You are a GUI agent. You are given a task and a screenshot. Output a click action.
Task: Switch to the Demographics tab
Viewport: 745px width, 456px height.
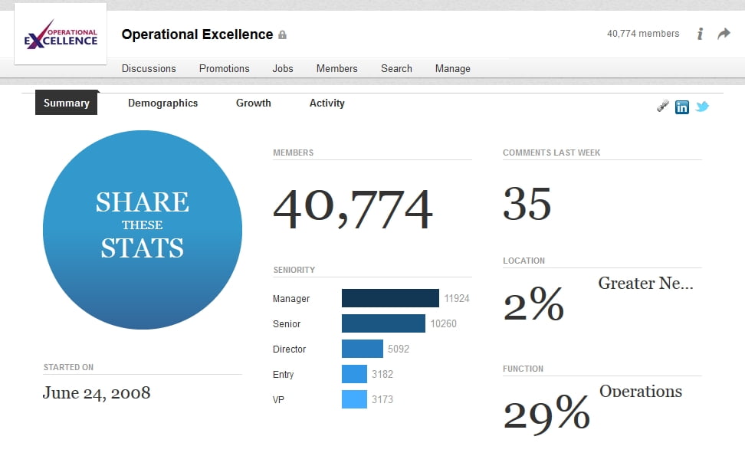[162, 103]
